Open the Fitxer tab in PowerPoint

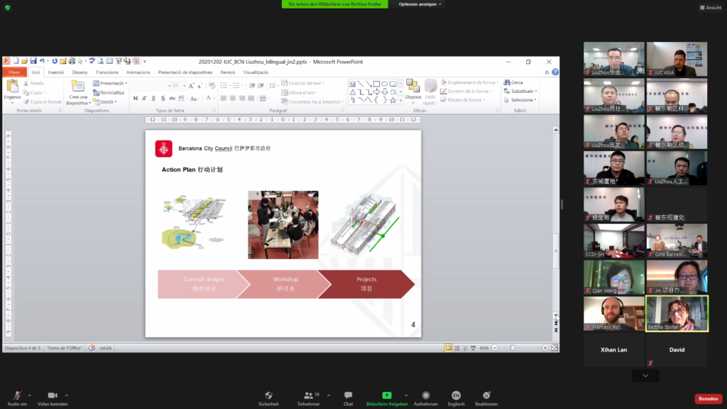[14, 72]
